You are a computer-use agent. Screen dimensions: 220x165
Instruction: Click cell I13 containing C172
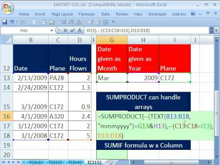click(175, 78)
